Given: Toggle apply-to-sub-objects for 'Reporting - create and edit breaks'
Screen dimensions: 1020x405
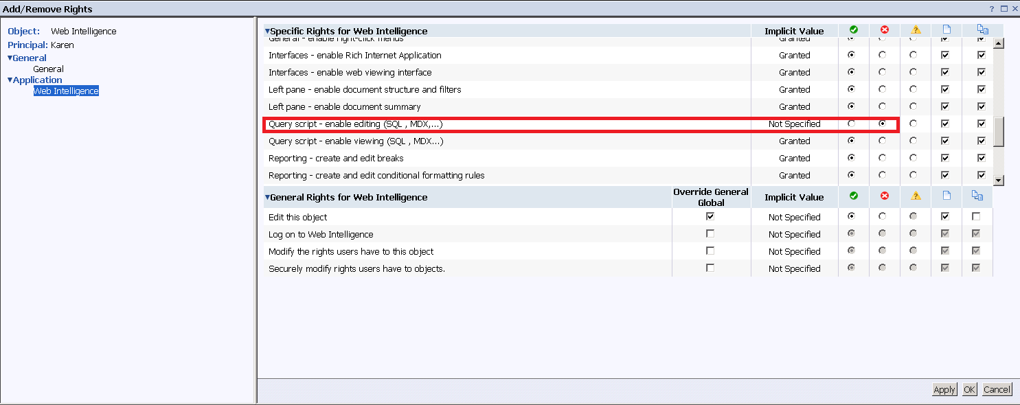Looking at the screenshot, I should click(x=982, y=158).
